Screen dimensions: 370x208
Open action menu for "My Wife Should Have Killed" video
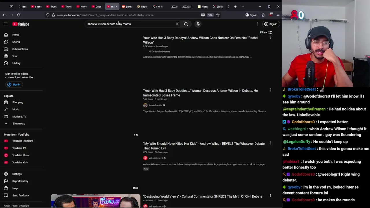271,143
